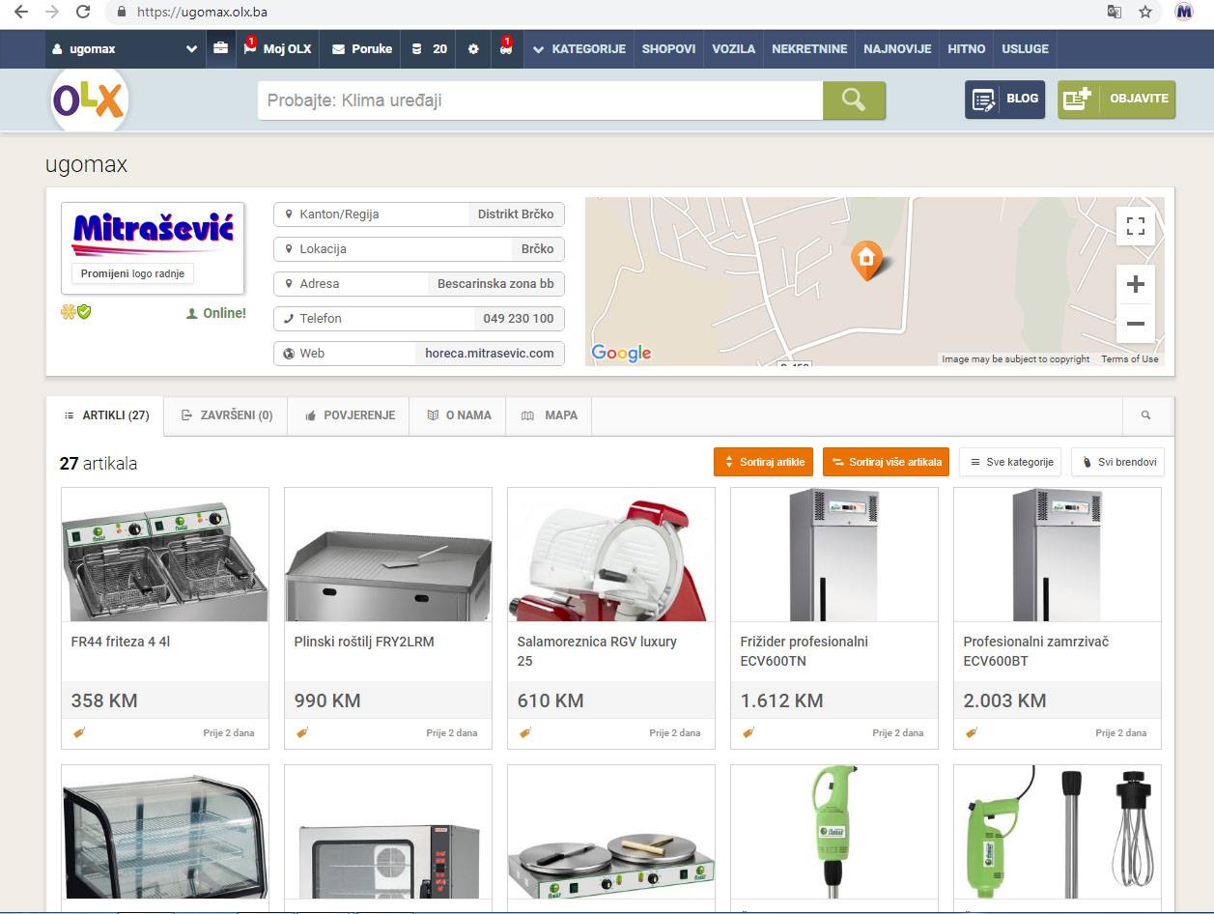Open the Chrome profile avatar
The width and height of the screenshot is (1214, 914).
pyautogui.click(x=1184, y=12)
